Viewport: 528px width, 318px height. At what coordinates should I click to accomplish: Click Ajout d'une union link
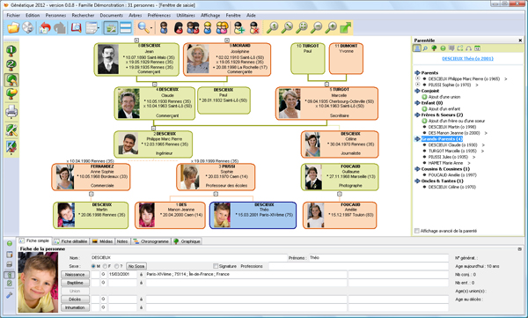click(x=444, y=97)
